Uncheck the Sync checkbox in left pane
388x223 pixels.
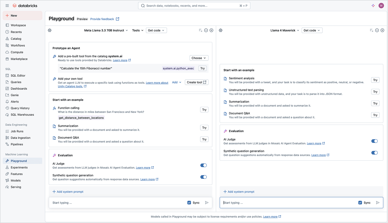pyautogui.click(x=189, y=203)
